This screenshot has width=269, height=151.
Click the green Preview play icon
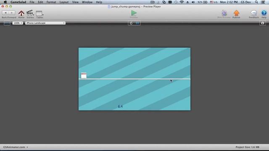134,13
